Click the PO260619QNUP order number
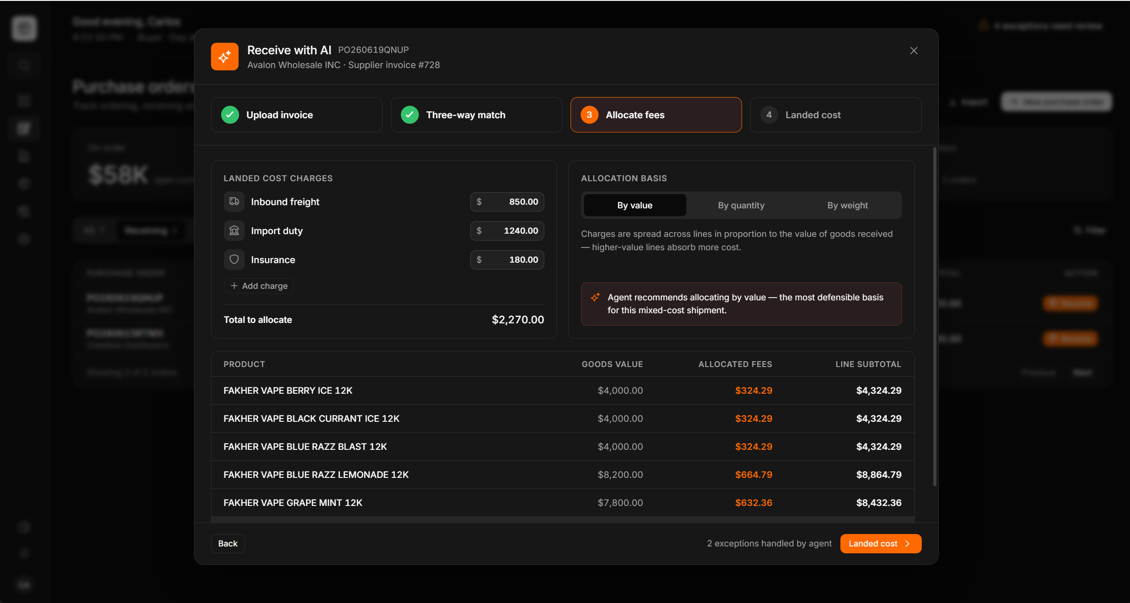The width and height of the screenshot is (1130, 603). point(373,50)
